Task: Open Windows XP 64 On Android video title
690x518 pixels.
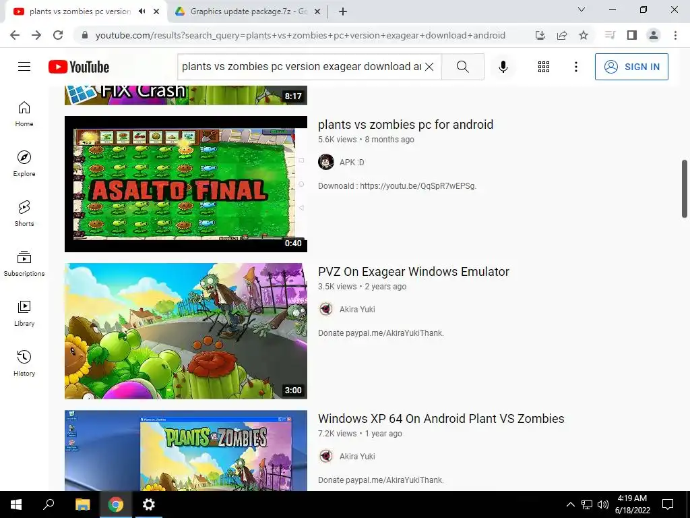Action: point(441,419)
